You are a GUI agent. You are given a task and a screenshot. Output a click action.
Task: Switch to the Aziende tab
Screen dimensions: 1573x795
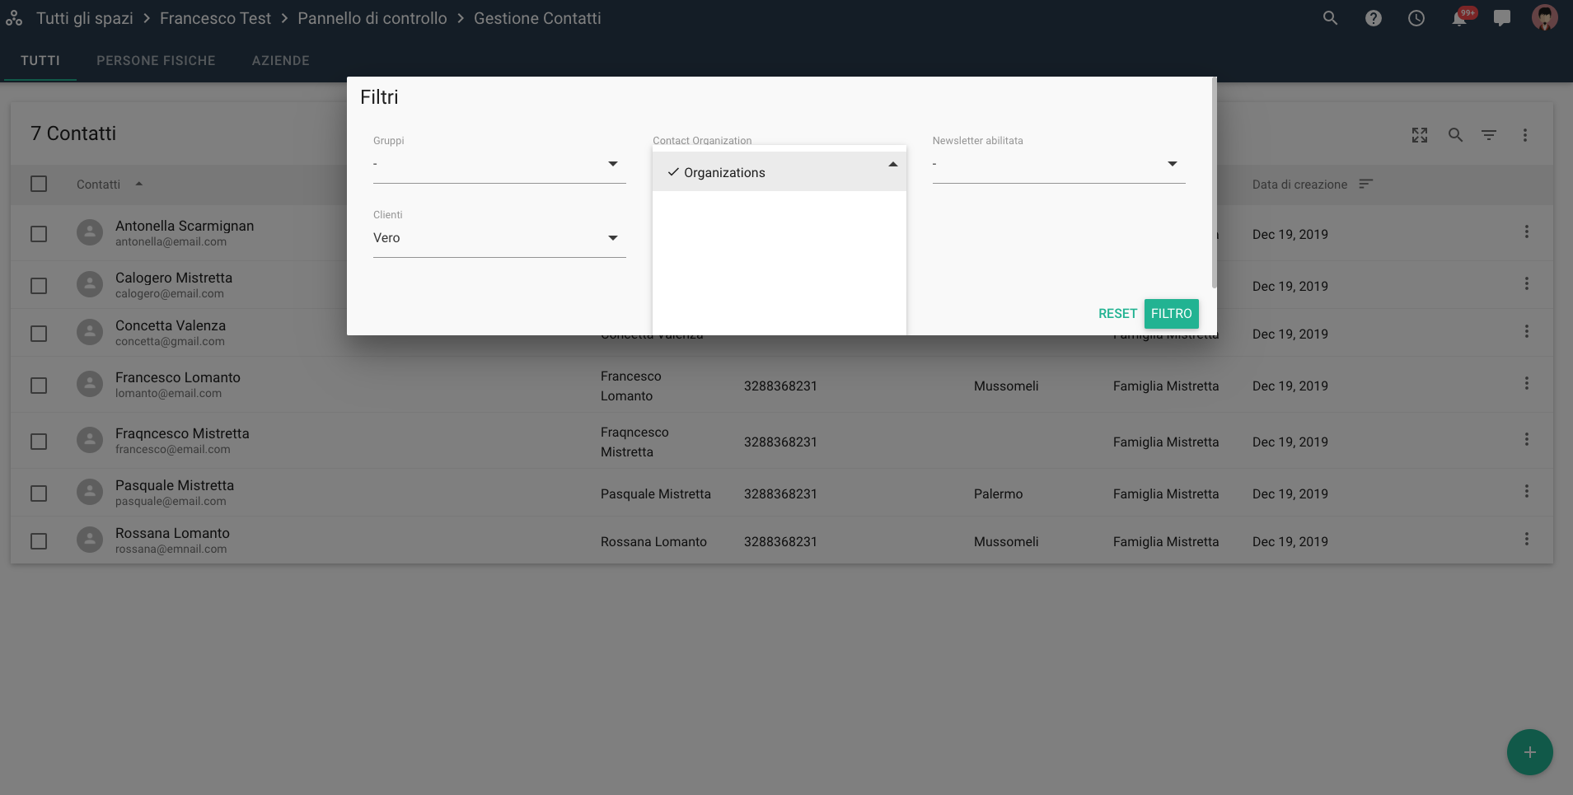[280, 61]
